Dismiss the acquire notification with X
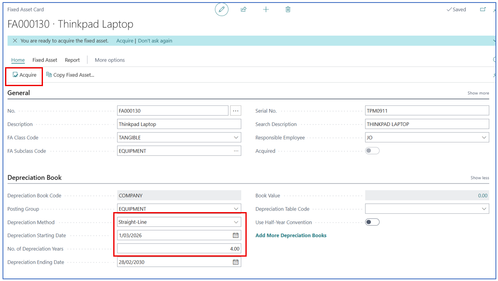The image size is (498, 281). pyautogui.click(x=15, y=41)
